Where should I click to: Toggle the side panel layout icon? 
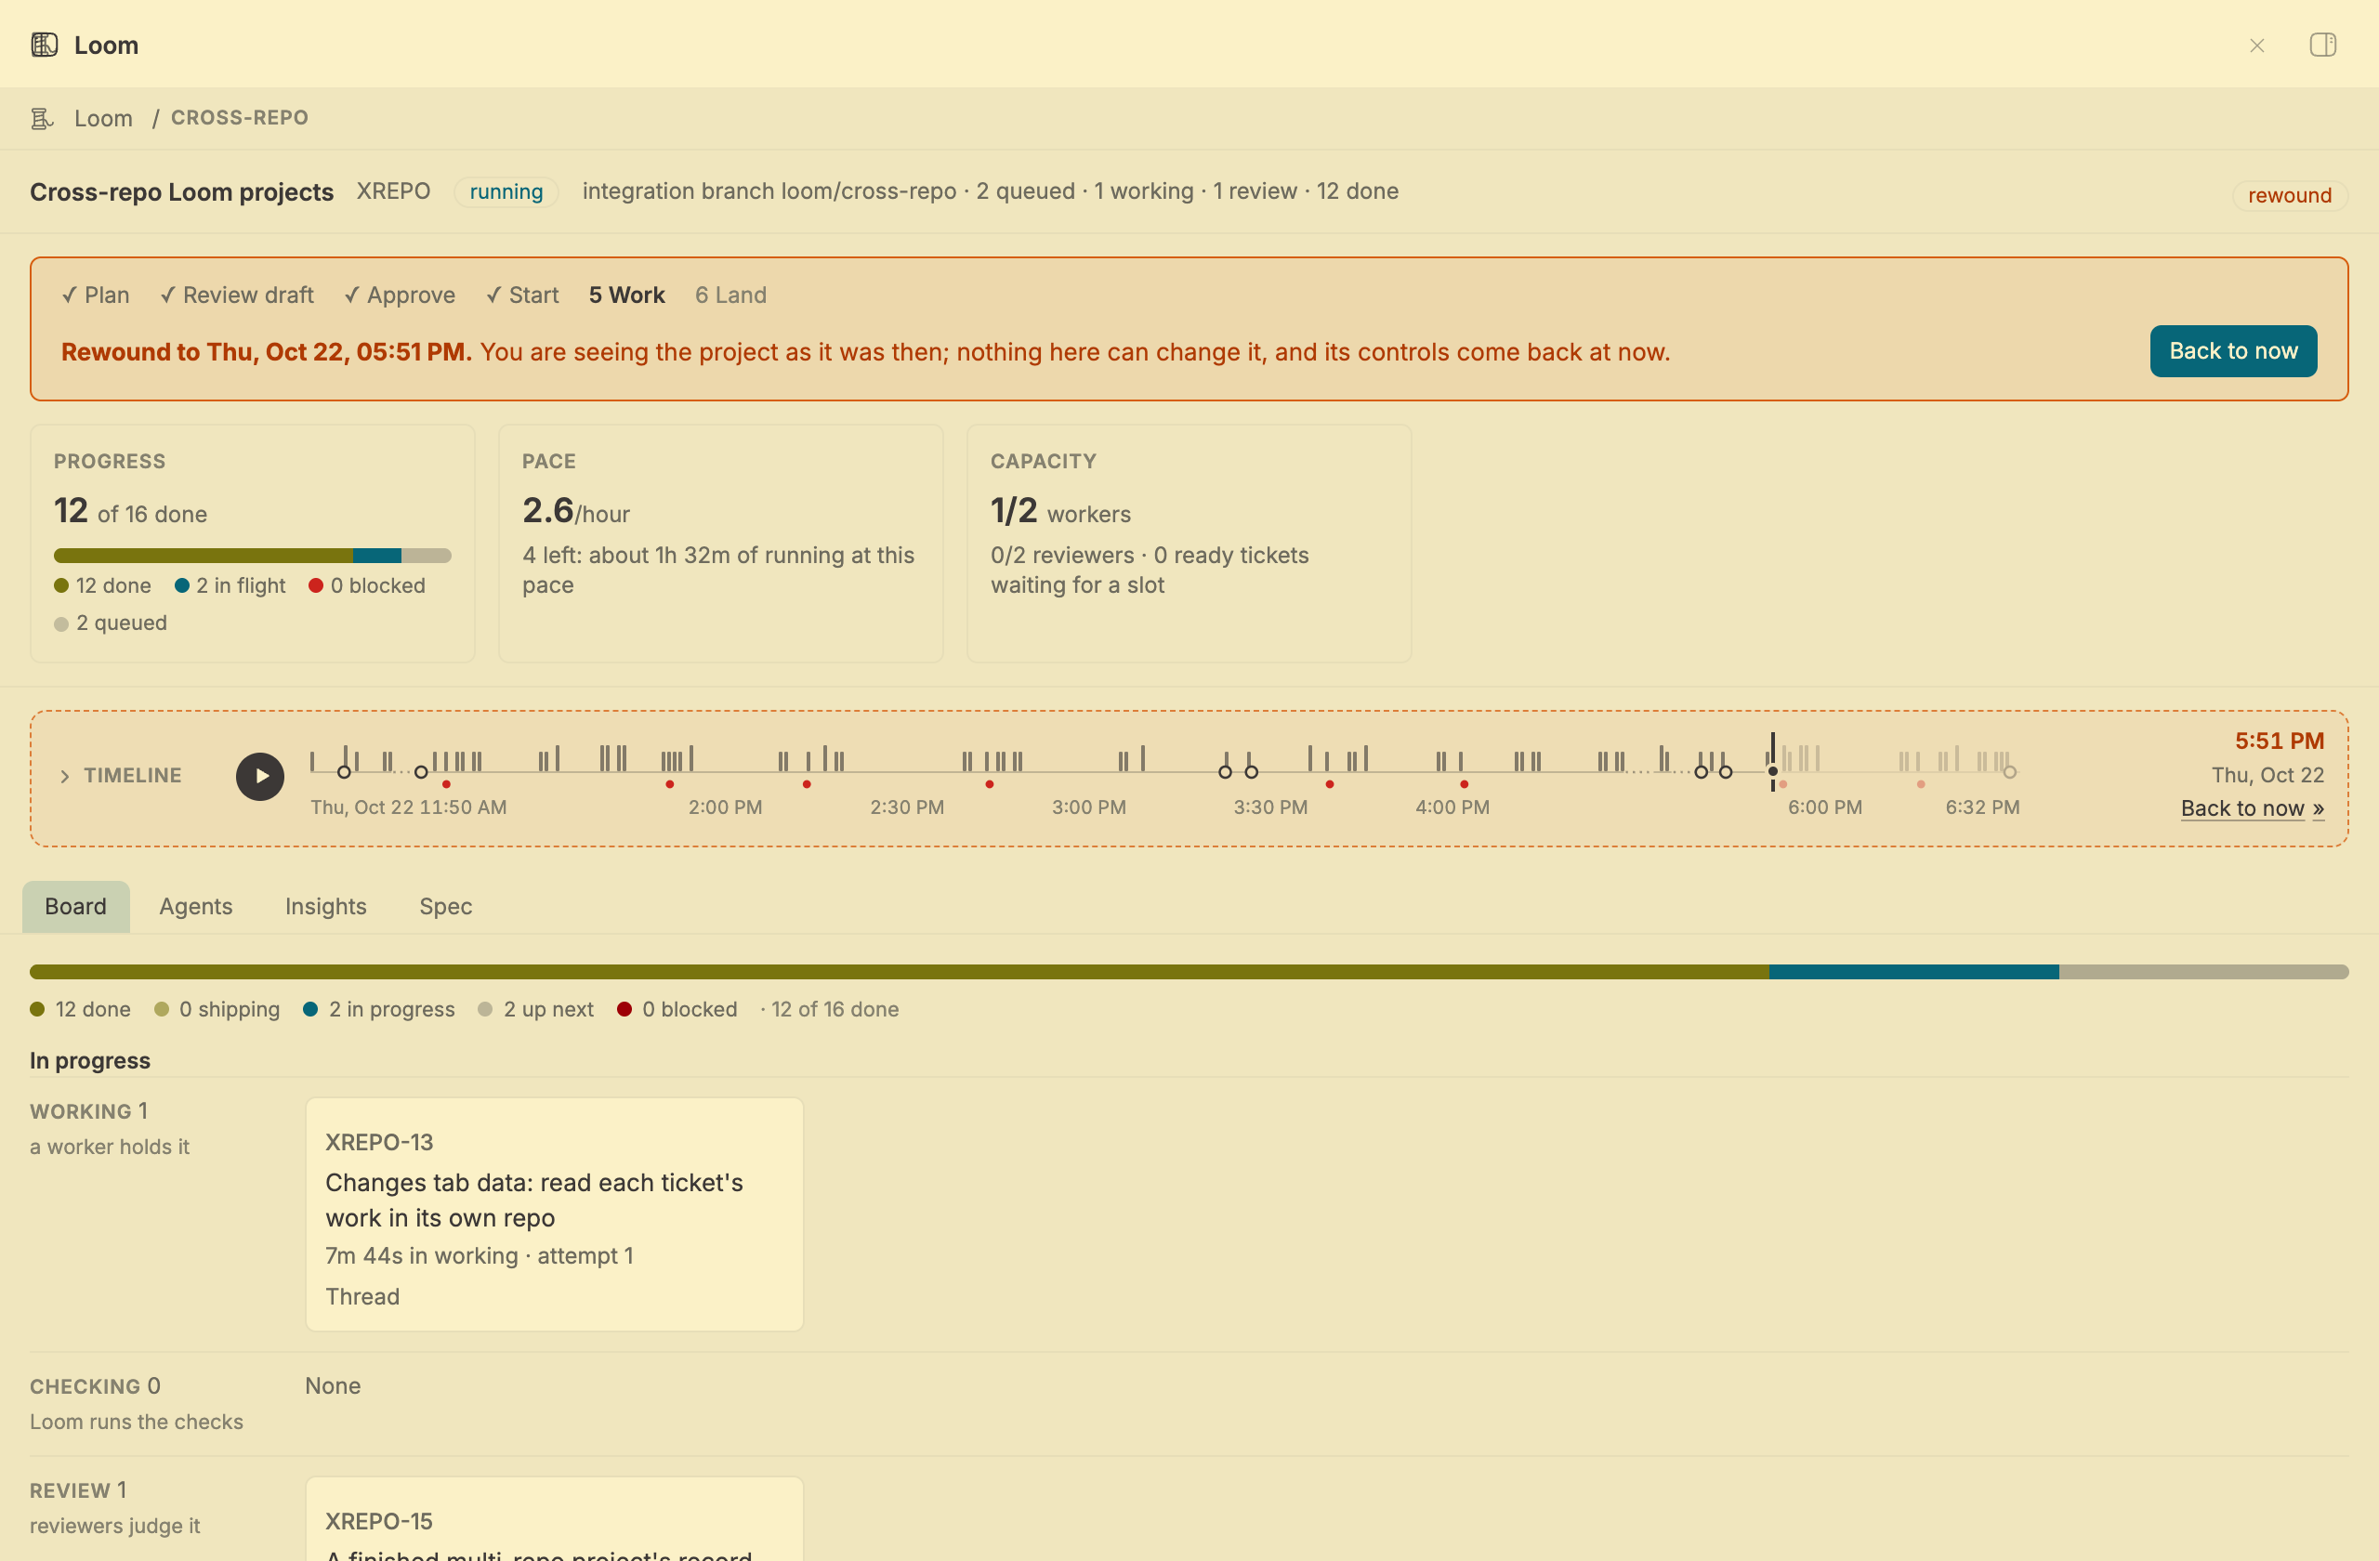point(2322,45)
